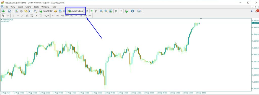Click the Zoom Out magnifier icon
The height and width of the screenshot is (95, 259).
point(106,11)
